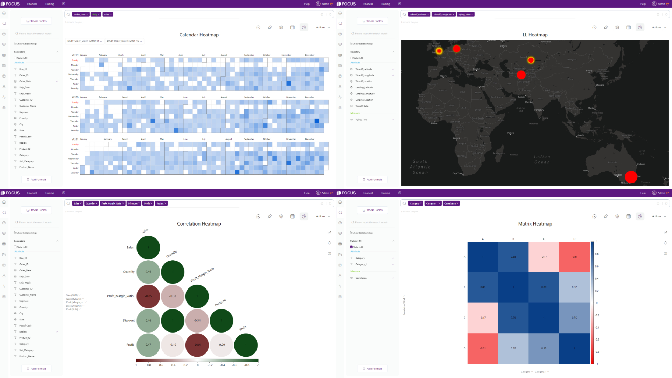
Task: Select chart view icon in Calendar Heatmap window
Action: point(304,27)
